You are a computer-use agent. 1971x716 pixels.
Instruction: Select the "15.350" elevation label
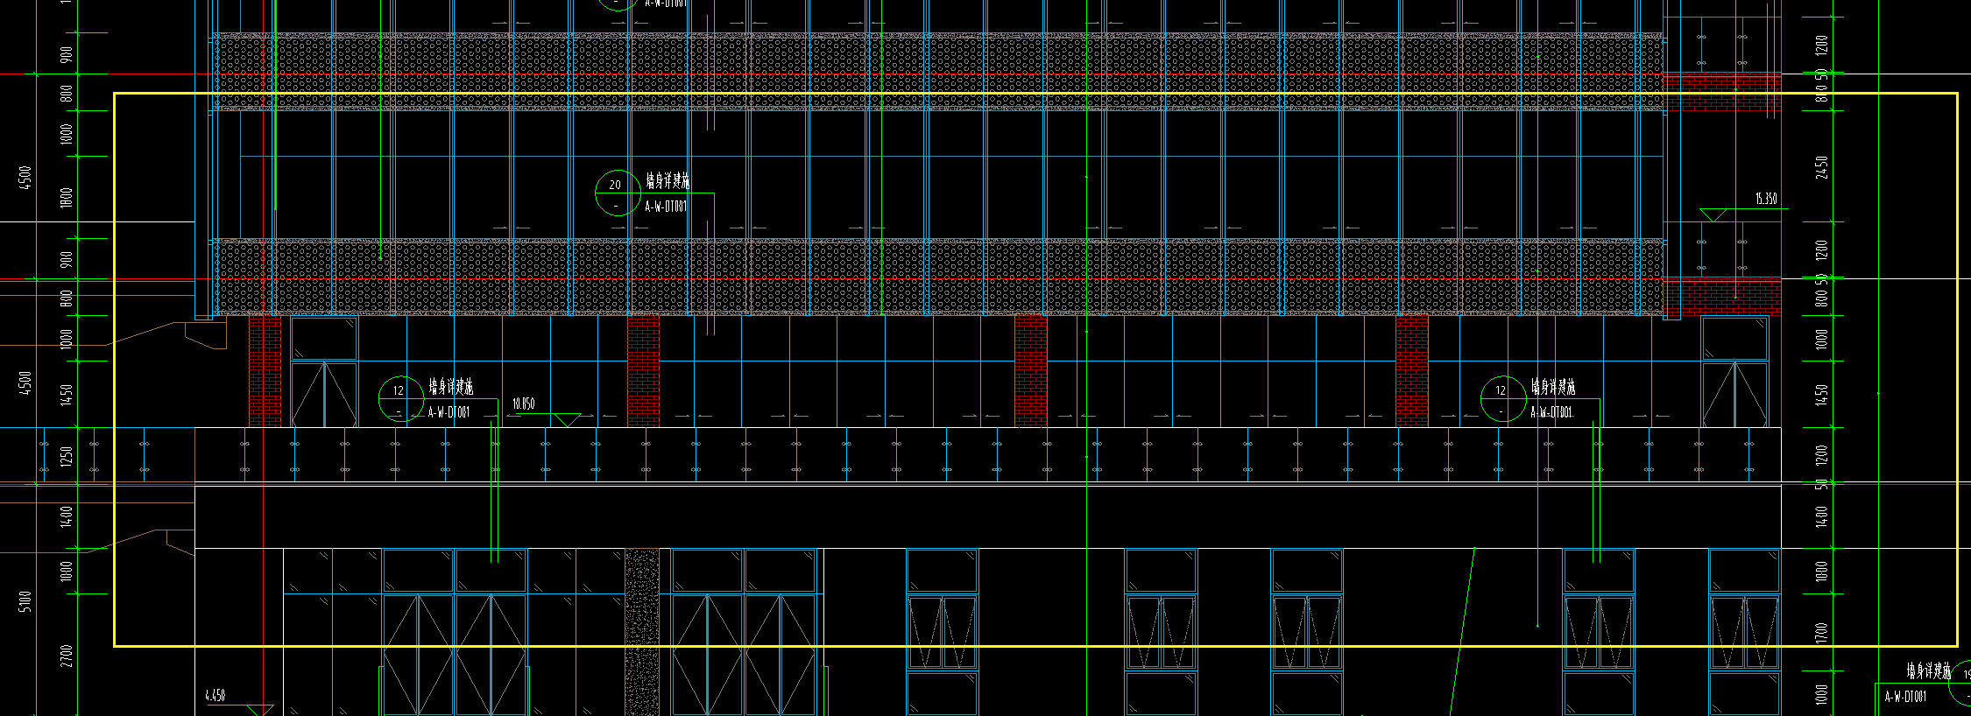click(x=1766, y=200)
